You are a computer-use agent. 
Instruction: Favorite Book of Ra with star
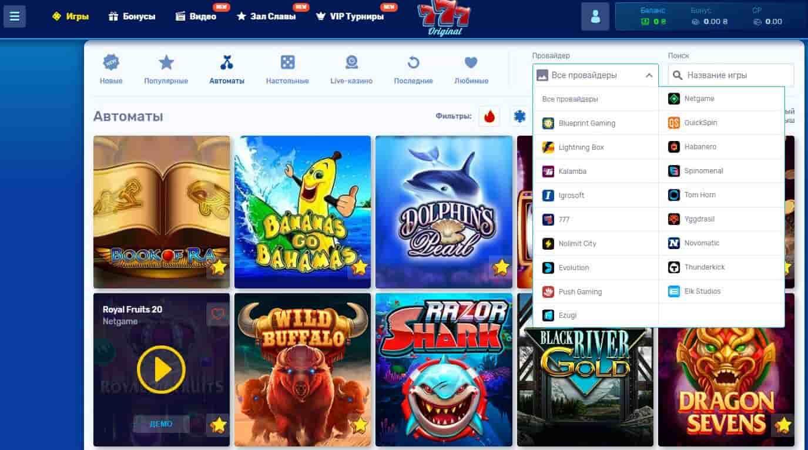point(219,267)
